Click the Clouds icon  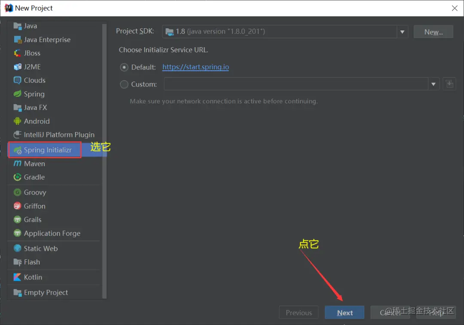coord(18,80)
